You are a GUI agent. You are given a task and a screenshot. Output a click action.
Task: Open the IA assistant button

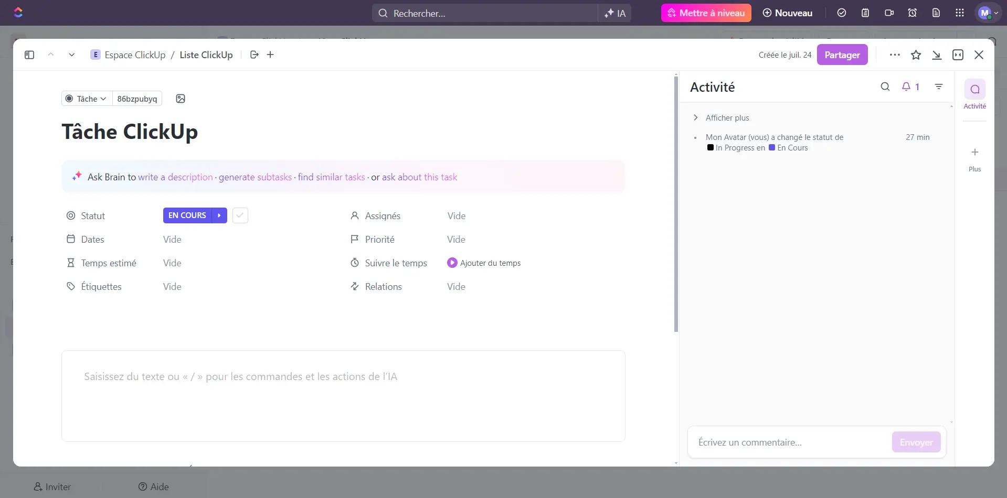[614, 13]
